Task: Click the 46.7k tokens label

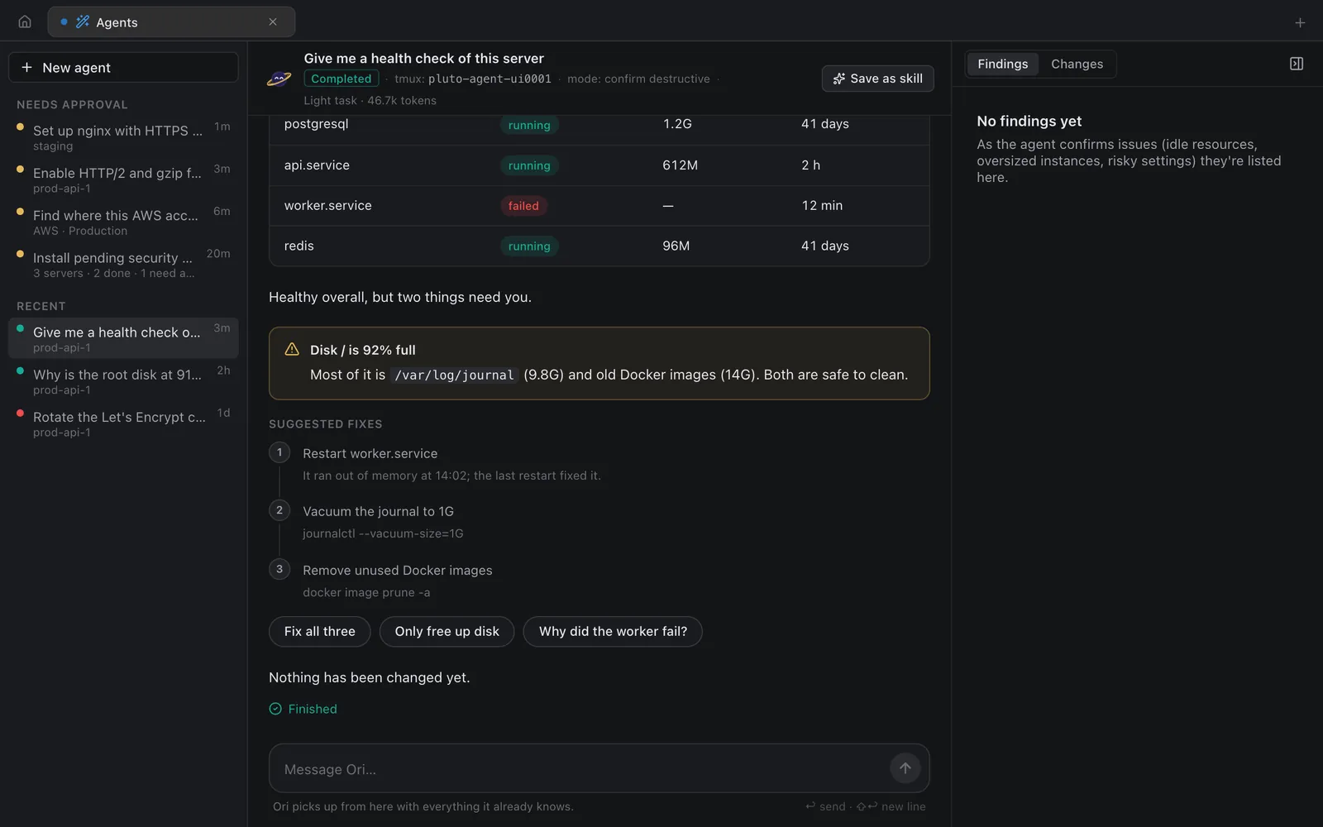Action: tap(402, 100)
